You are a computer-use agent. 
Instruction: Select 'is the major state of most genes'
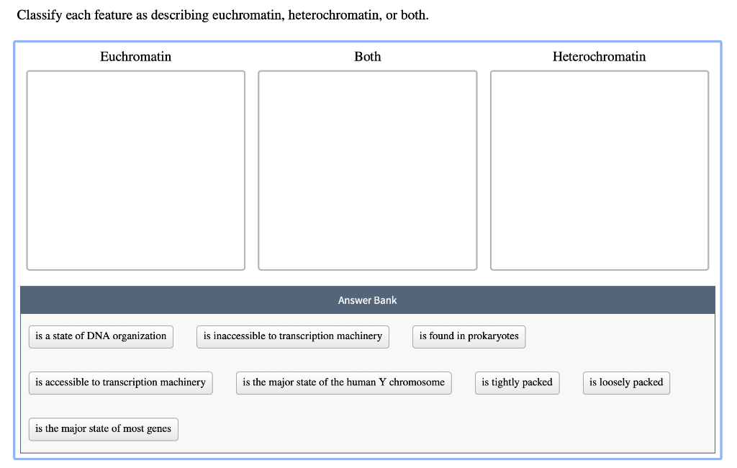click(104, 429)
